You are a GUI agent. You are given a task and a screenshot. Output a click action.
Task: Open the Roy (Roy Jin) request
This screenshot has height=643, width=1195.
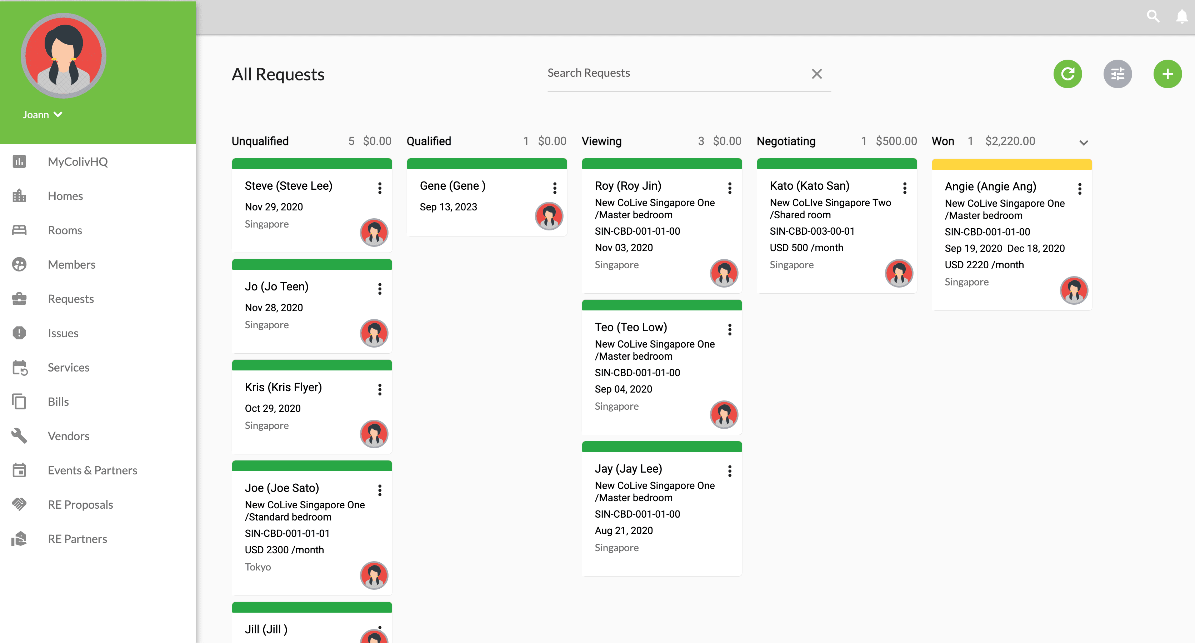(628, 185)
